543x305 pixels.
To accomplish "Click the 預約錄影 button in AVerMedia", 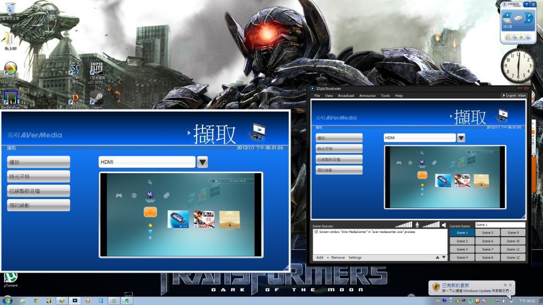I will tap(38, 205).
